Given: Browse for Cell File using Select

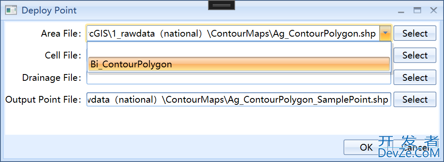Looking at the screenshot, I should click(x=415, y=55).
